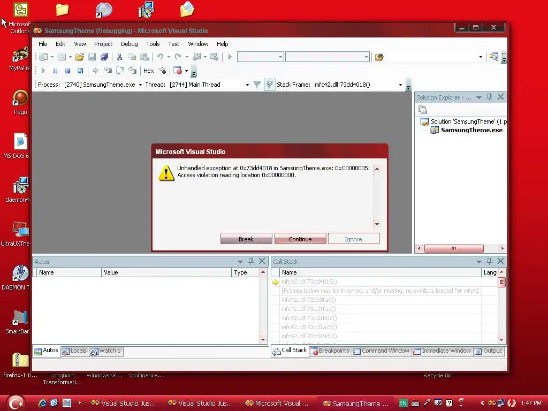Toggle the thread flag filter icon

point(257,84)
